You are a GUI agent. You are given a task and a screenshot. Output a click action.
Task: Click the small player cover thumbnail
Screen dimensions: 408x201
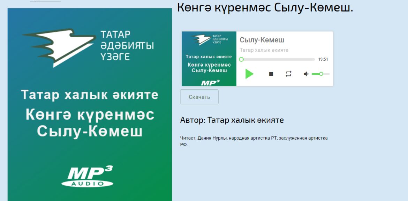point(209,59)
